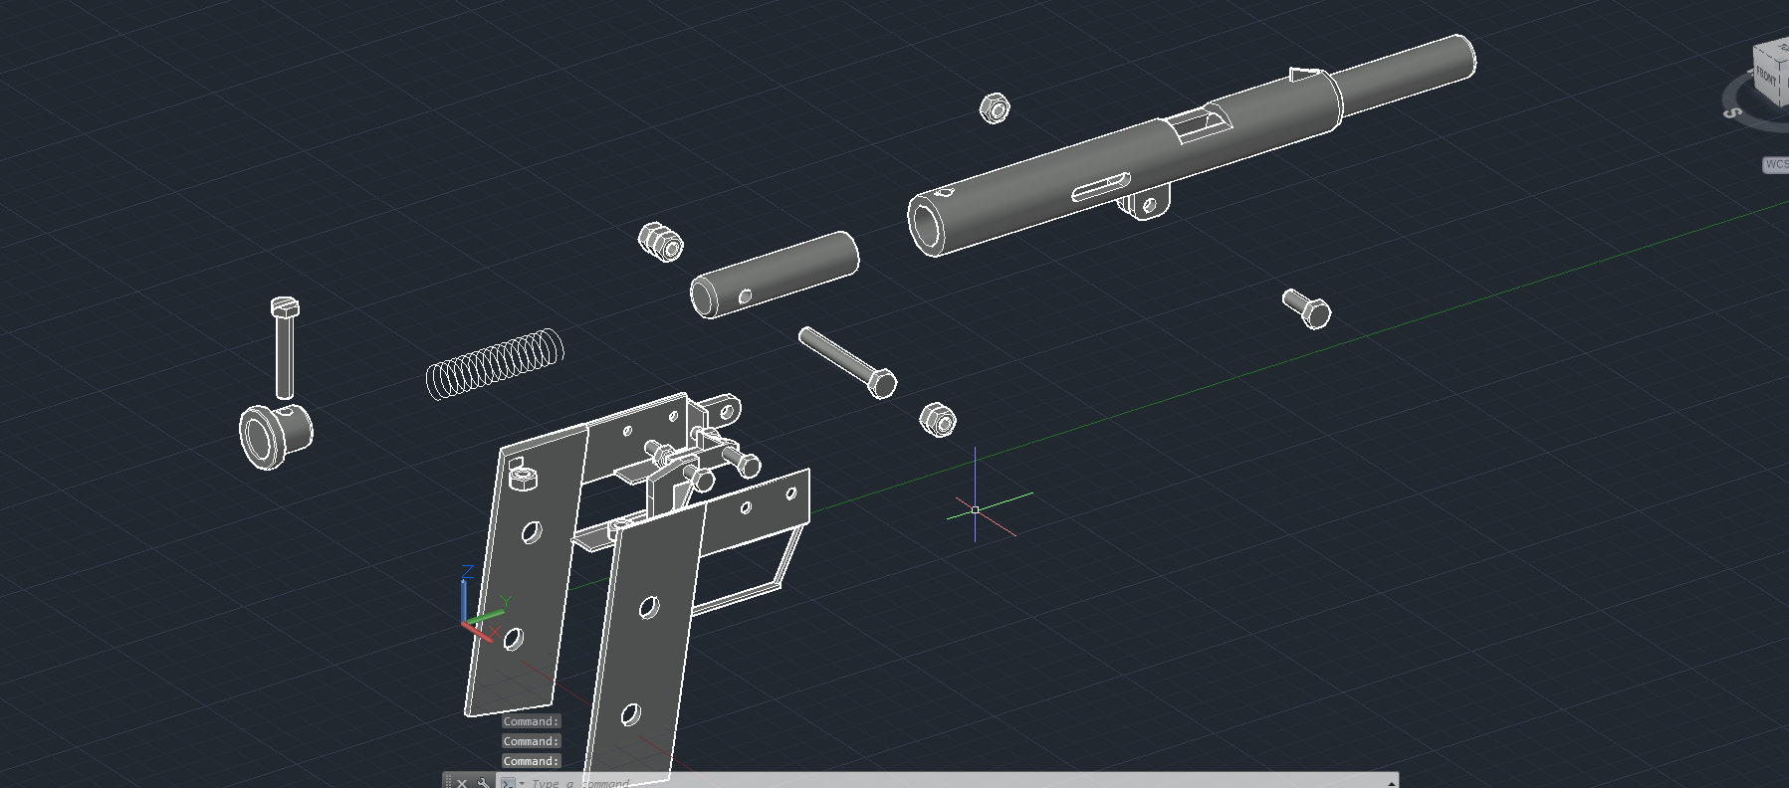Select the threaded coupling nut near short cylinder
This screenshot has width=1789, height=788.
pyautogui.click(x=661, y=242)
